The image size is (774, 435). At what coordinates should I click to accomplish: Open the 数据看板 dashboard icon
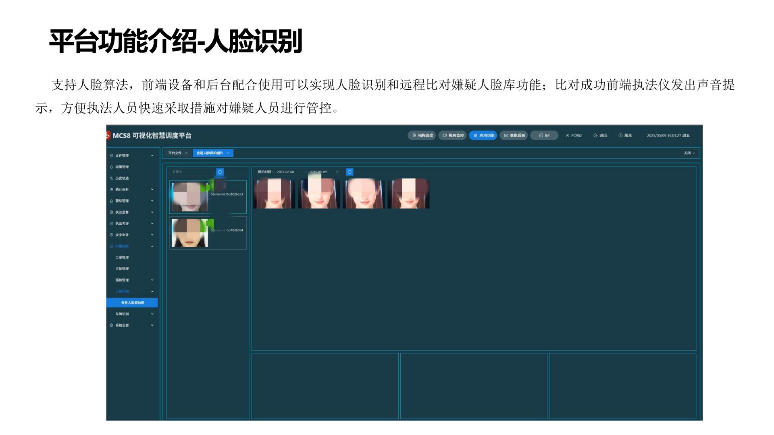[x=506, y=135]
